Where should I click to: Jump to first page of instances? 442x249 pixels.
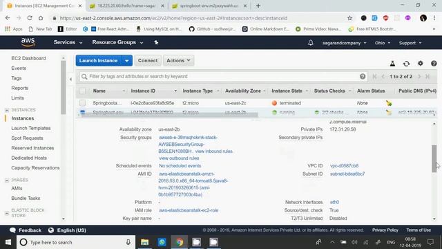[x=374, y=77]
